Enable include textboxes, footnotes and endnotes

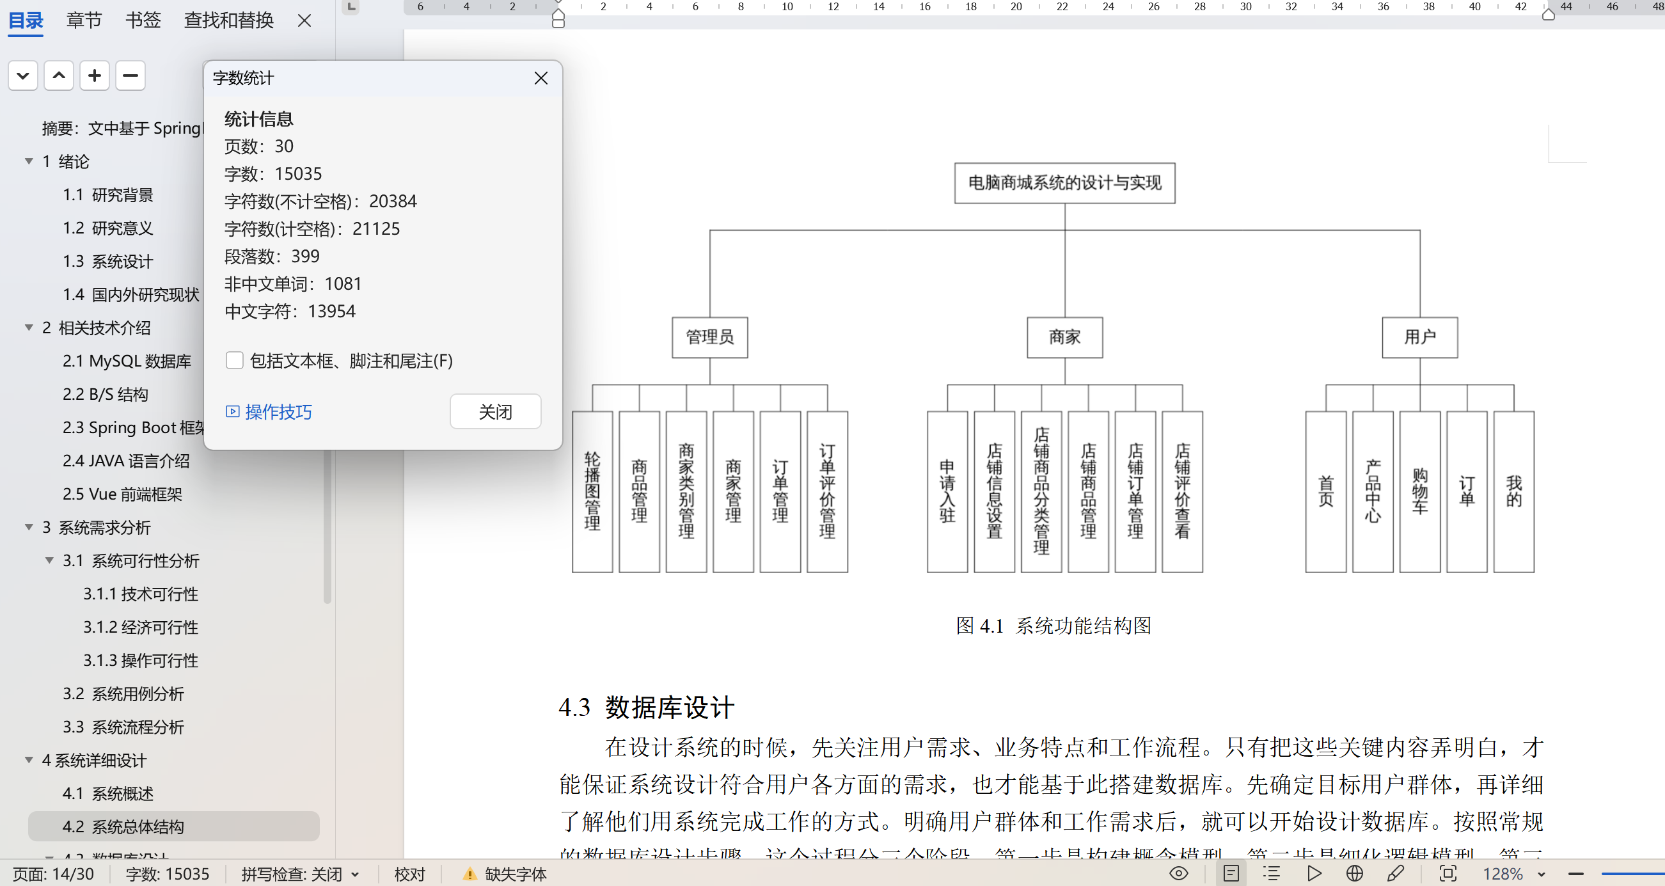[x=235, y=361]
